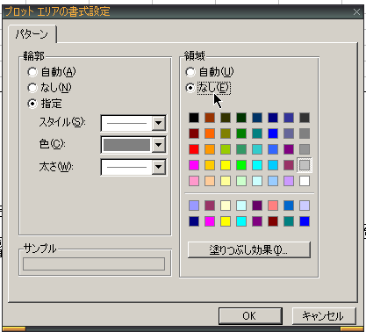Select なし(E) radio in 領域 group
This screenshot has width=366, height=332.
[190, 88]
